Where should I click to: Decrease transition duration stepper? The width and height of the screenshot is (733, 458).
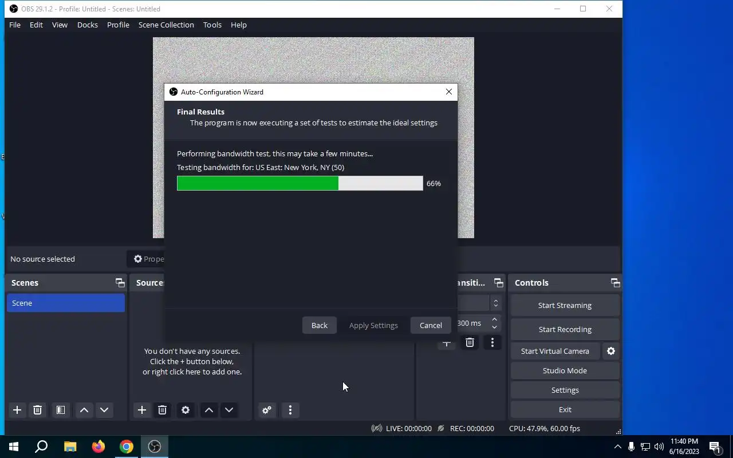[x=495, y=327]
